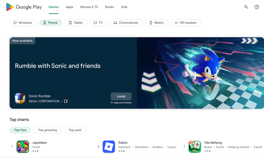The width and height of the screenshot is (264, 158).
Task: Toggle the Tablet device filter
Action: pos(76,23)
